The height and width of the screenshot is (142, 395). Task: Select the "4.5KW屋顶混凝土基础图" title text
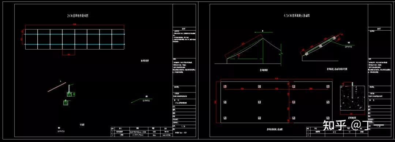click(296, 15)
